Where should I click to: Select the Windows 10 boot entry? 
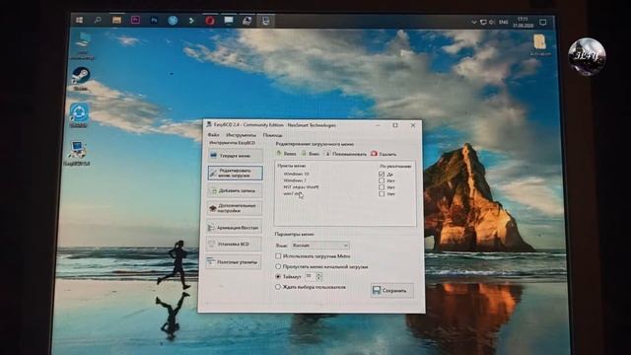[296, 174]
